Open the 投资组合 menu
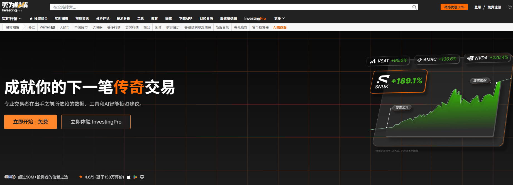 click(41, 19)
